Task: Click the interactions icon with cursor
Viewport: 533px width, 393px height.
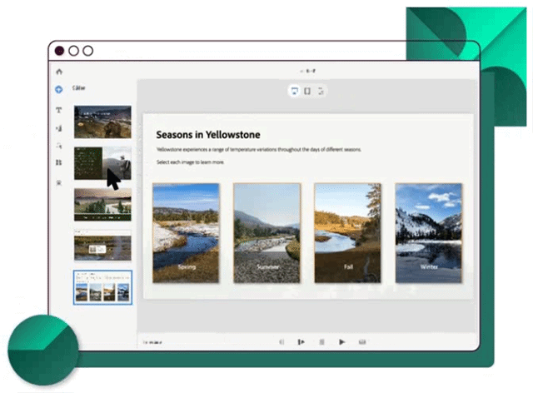Action: tap(59, 146)
